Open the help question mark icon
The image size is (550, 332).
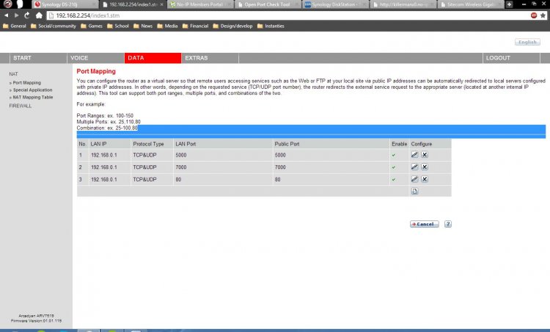[447, 224]
